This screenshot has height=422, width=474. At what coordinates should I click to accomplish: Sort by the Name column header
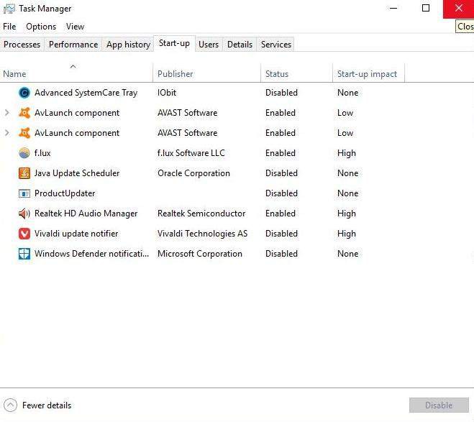coord(76,73)
